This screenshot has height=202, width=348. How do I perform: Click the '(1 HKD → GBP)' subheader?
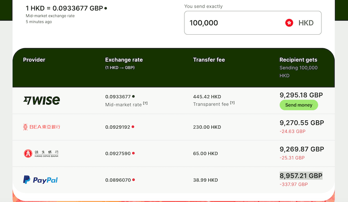click(x=120, y=68)
